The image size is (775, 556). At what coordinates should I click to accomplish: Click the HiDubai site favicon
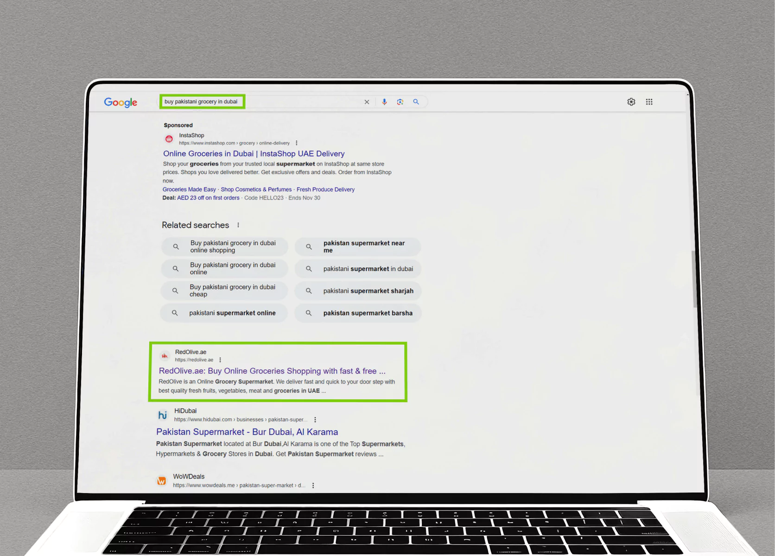(x=162, y=415)
